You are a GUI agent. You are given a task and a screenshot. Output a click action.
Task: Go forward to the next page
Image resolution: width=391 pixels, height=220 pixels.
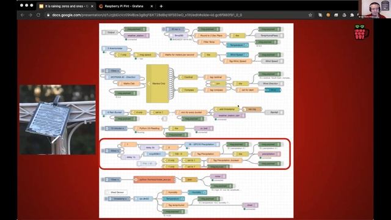coord(31,15)
